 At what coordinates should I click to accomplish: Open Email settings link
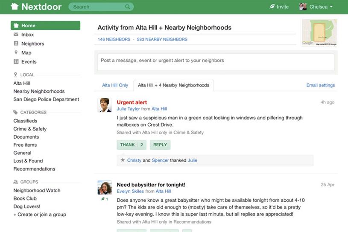pos(321,85)
